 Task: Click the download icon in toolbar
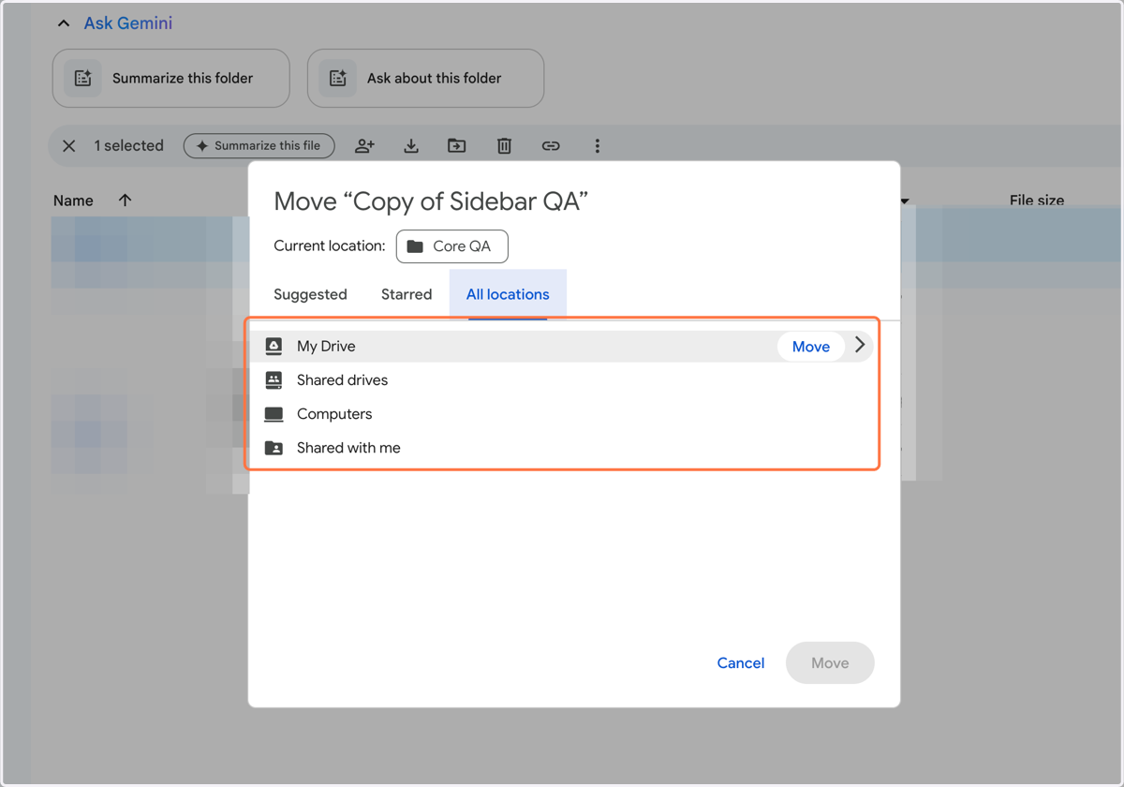point(411,146)
